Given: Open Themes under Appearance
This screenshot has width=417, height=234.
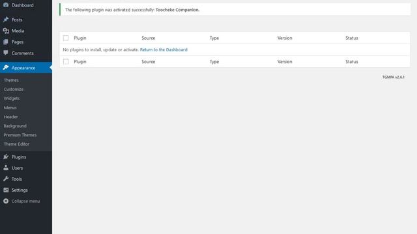Looking at the screenshot, I should pyautogui.click(x=11, y=80).
